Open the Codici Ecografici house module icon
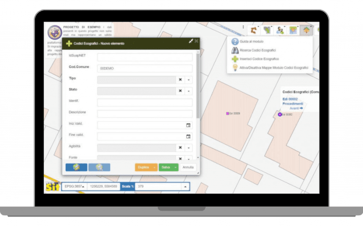The height and width of the screenshot is (226, 363). click(306, 30)
